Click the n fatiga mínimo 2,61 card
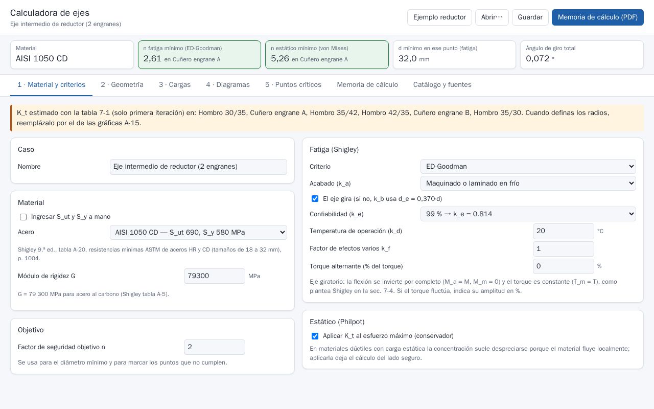 point(199,55)
